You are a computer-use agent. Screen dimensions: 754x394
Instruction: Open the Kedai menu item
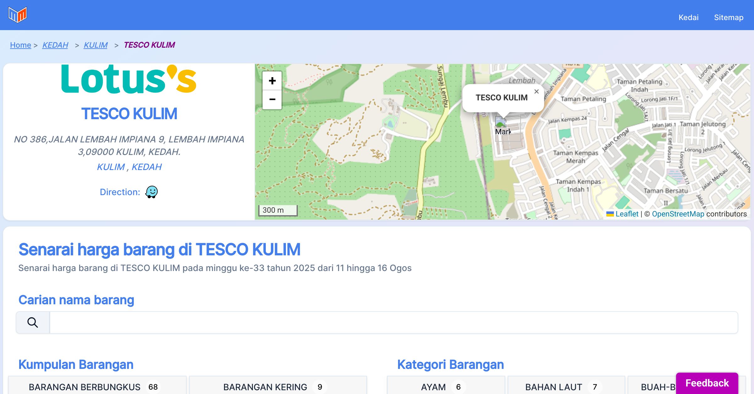coord(688,18)
